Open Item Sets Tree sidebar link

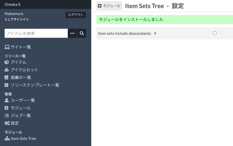(23, 138)
